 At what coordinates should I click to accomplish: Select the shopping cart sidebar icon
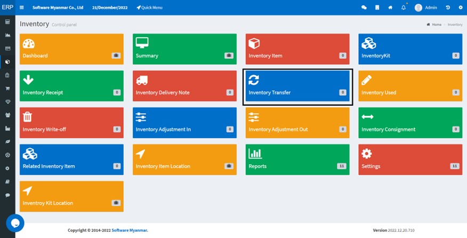pos(8,88)
